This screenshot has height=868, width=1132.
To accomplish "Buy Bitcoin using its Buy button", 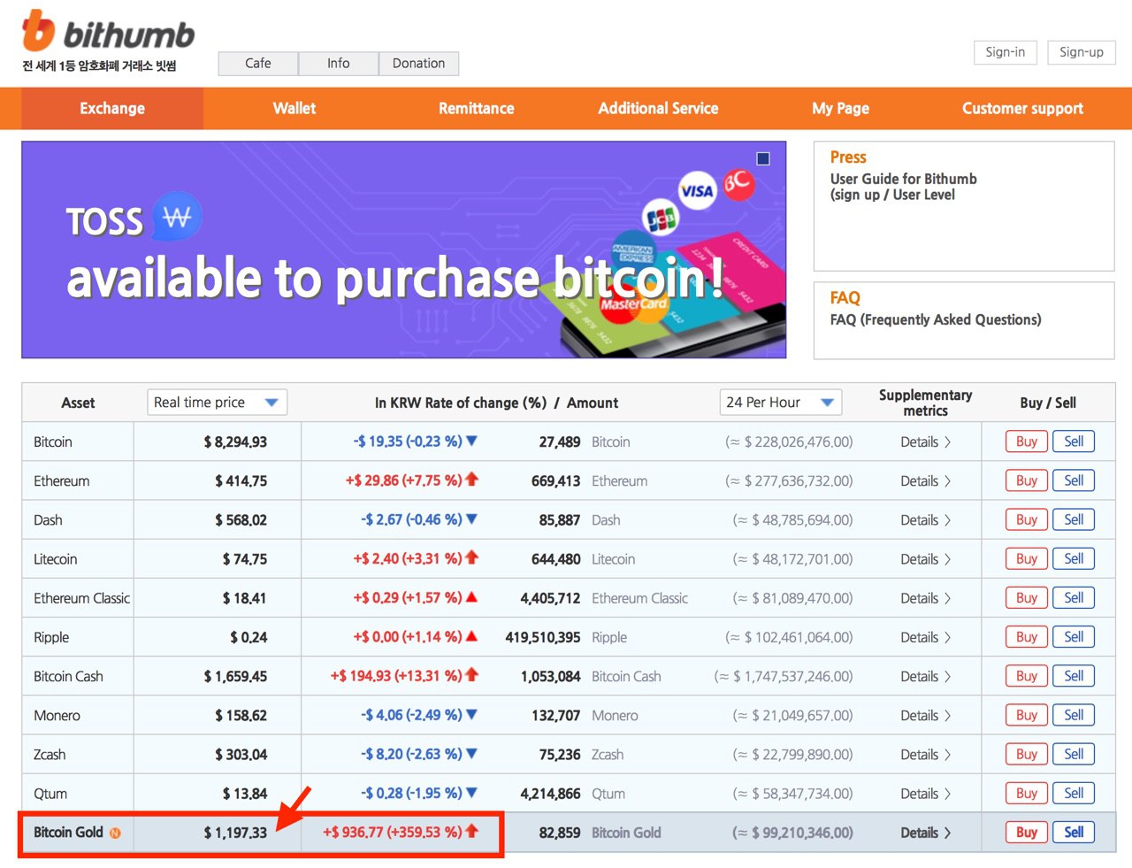I will [1027, 442].
